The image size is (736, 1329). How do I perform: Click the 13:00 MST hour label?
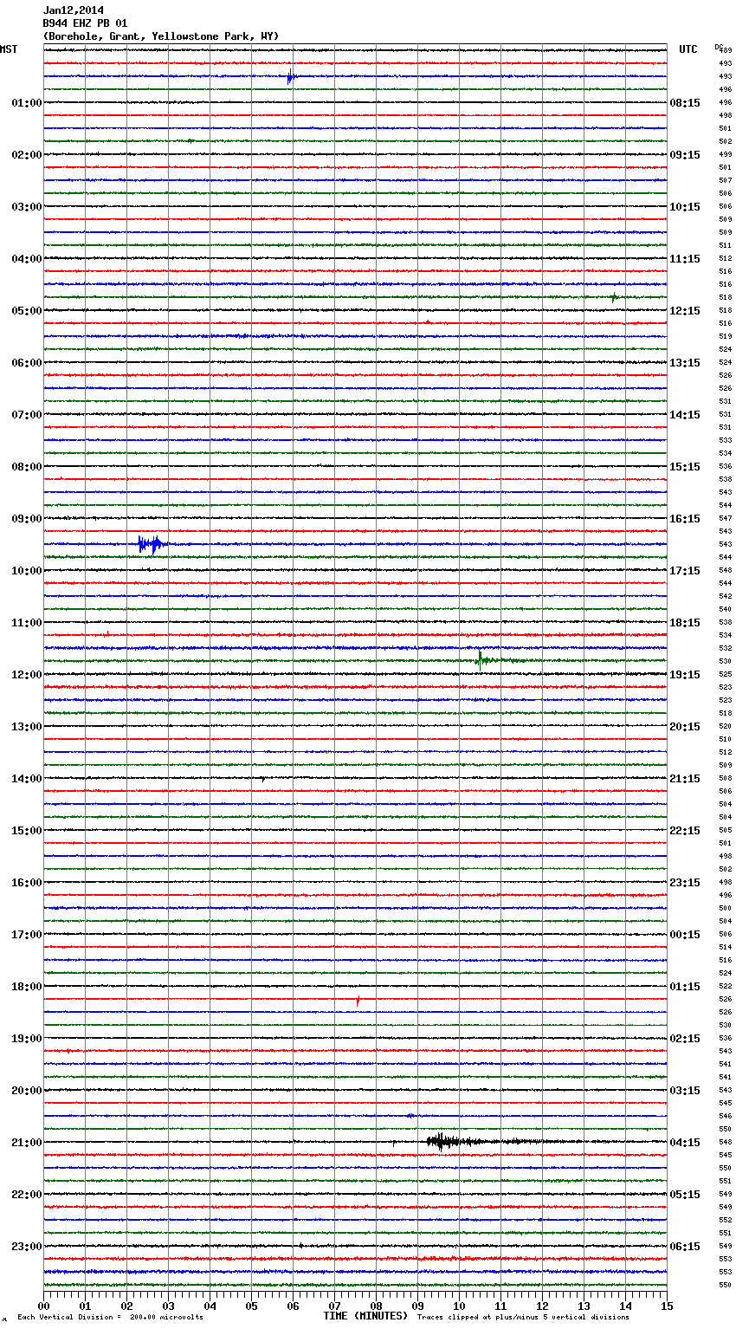point(26,727)
